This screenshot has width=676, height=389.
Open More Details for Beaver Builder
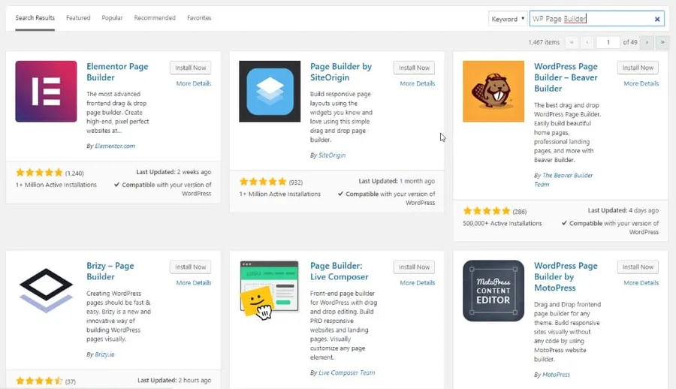[x=641, y=83]
